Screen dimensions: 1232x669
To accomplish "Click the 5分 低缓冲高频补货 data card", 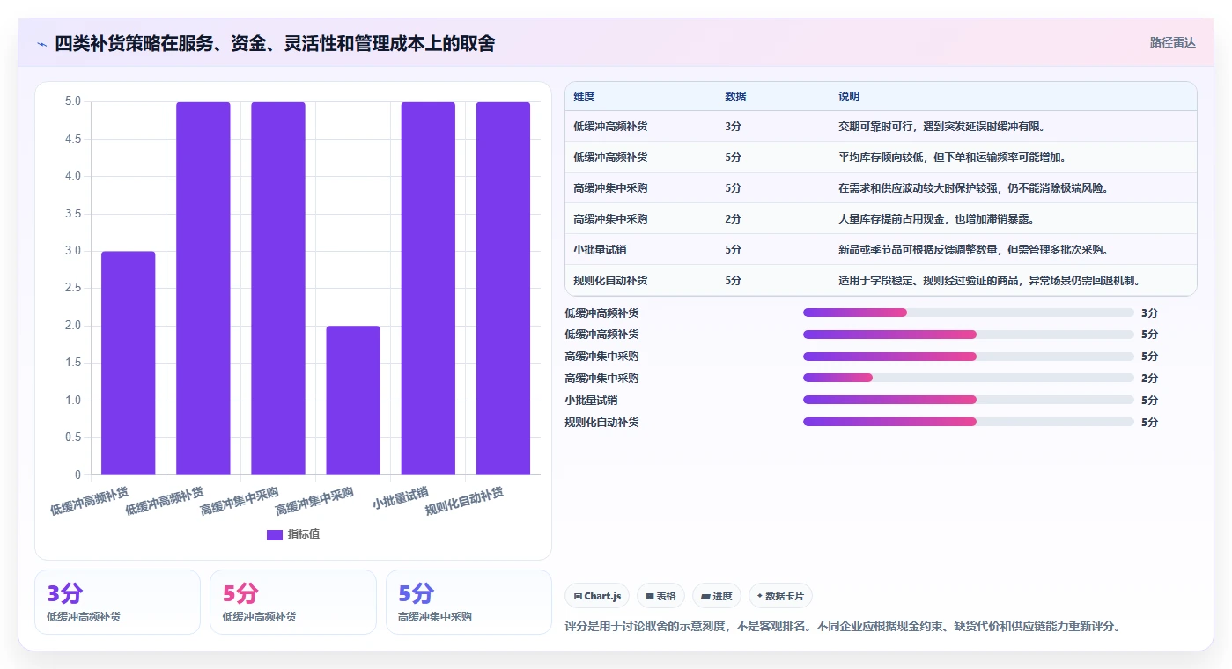I will [x=292, y=602].
